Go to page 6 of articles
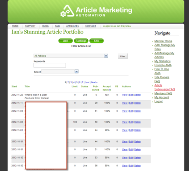This screenshot has width=189, height=171. pyautogui.click(x=80, y=82)
